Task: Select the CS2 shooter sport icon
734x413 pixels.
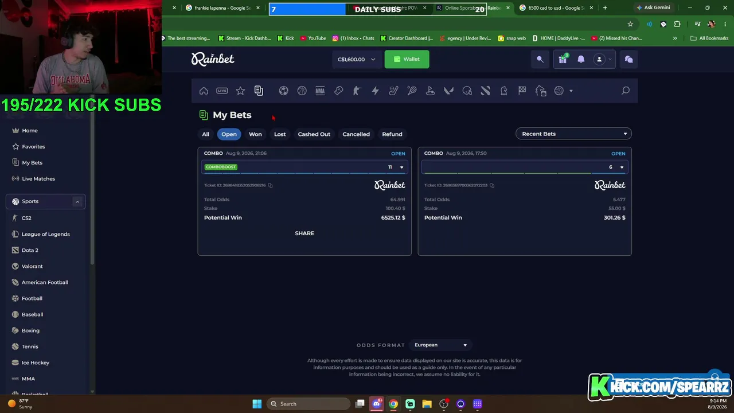Action: [357, 91]
